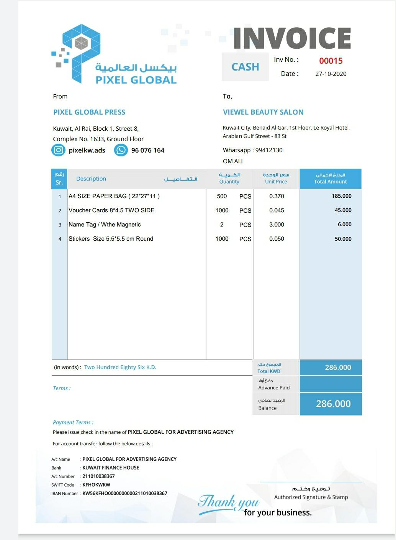Click the Balance amount 286.000
Viewport: 396px width, 540px height.
(x=333, y=404)
